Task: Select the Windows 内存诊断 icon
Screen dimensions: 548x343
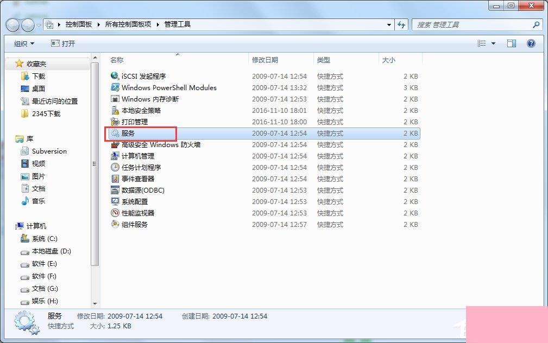Action: (115, 99)
